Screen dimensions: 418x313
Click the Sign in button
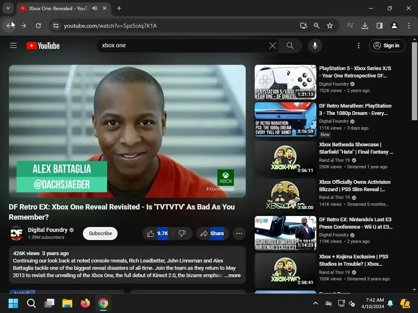[x=387, y=46]
